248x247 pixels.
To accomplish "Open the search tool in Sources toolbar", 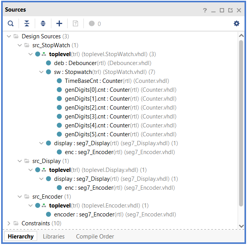I will click(10, 24).
